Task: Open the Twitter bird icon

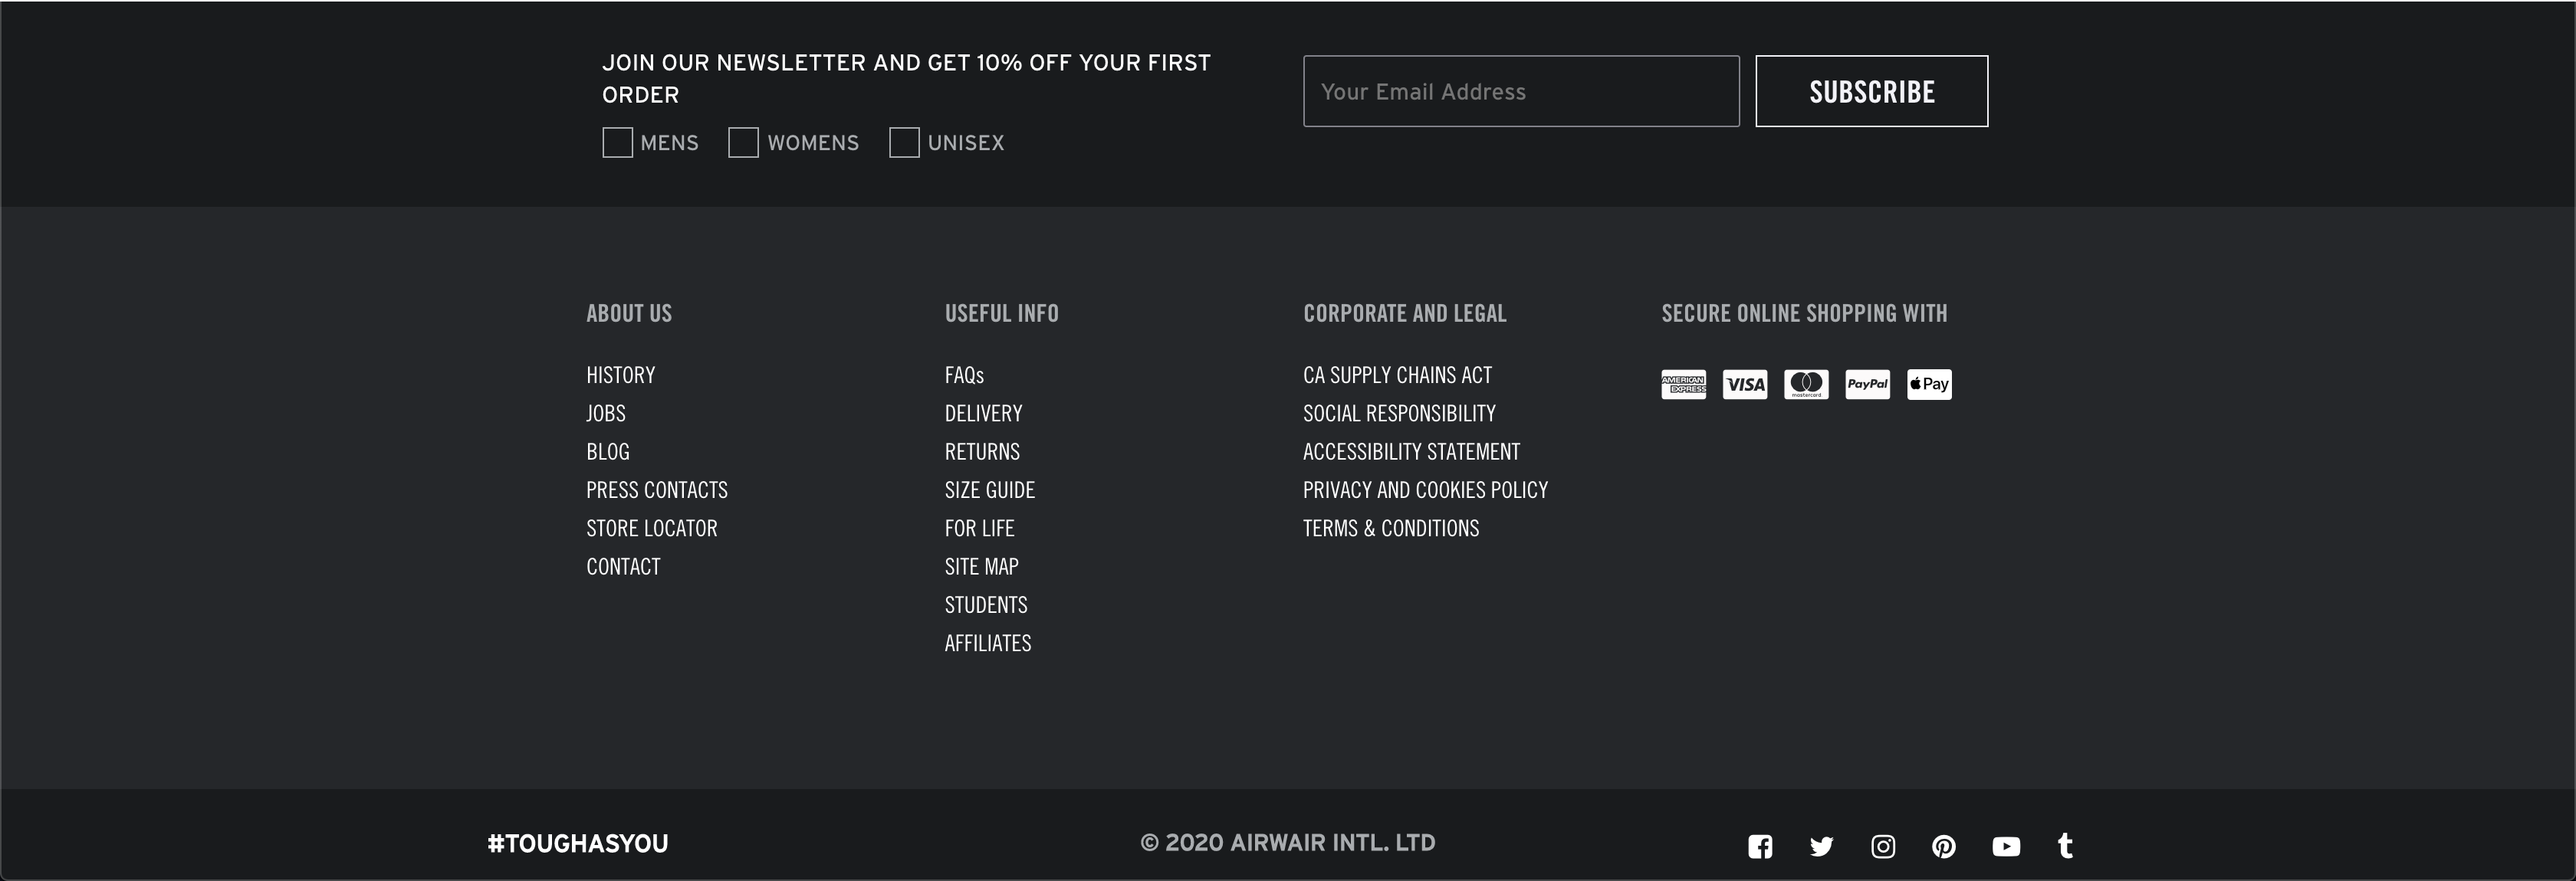Action: (x=1821, y=847)
